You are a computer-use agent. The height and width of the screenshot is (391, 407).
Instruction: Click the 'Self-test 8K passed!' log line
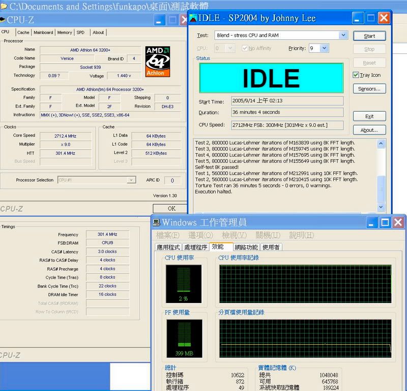[217, 167]
